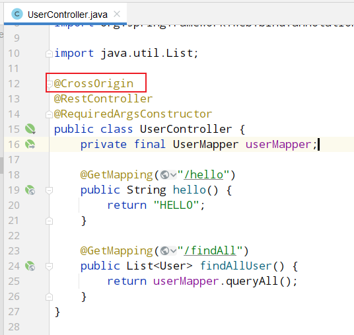Image resolution: width=354 pixels, height=335 pixels.
Task: Expand the dropdown chevron next to "/findAll" globe
Action: (x=173, y=251)
